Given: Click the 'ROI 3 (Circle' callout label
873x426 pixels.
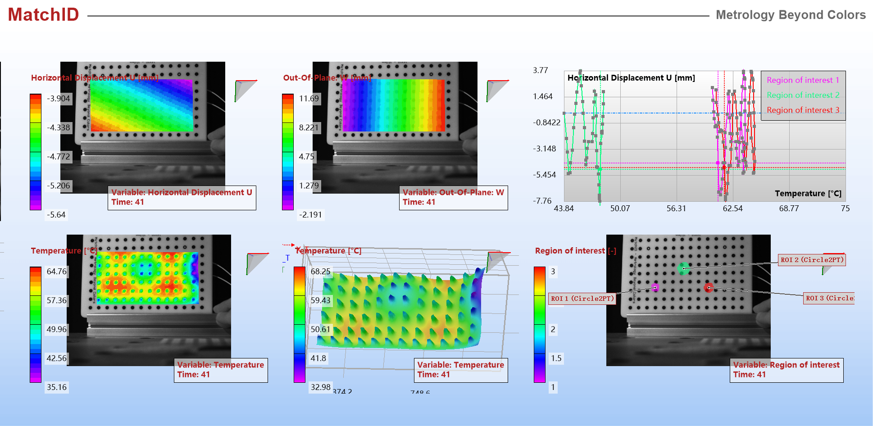Looking at the screenshot, I should tap(829, 298).
